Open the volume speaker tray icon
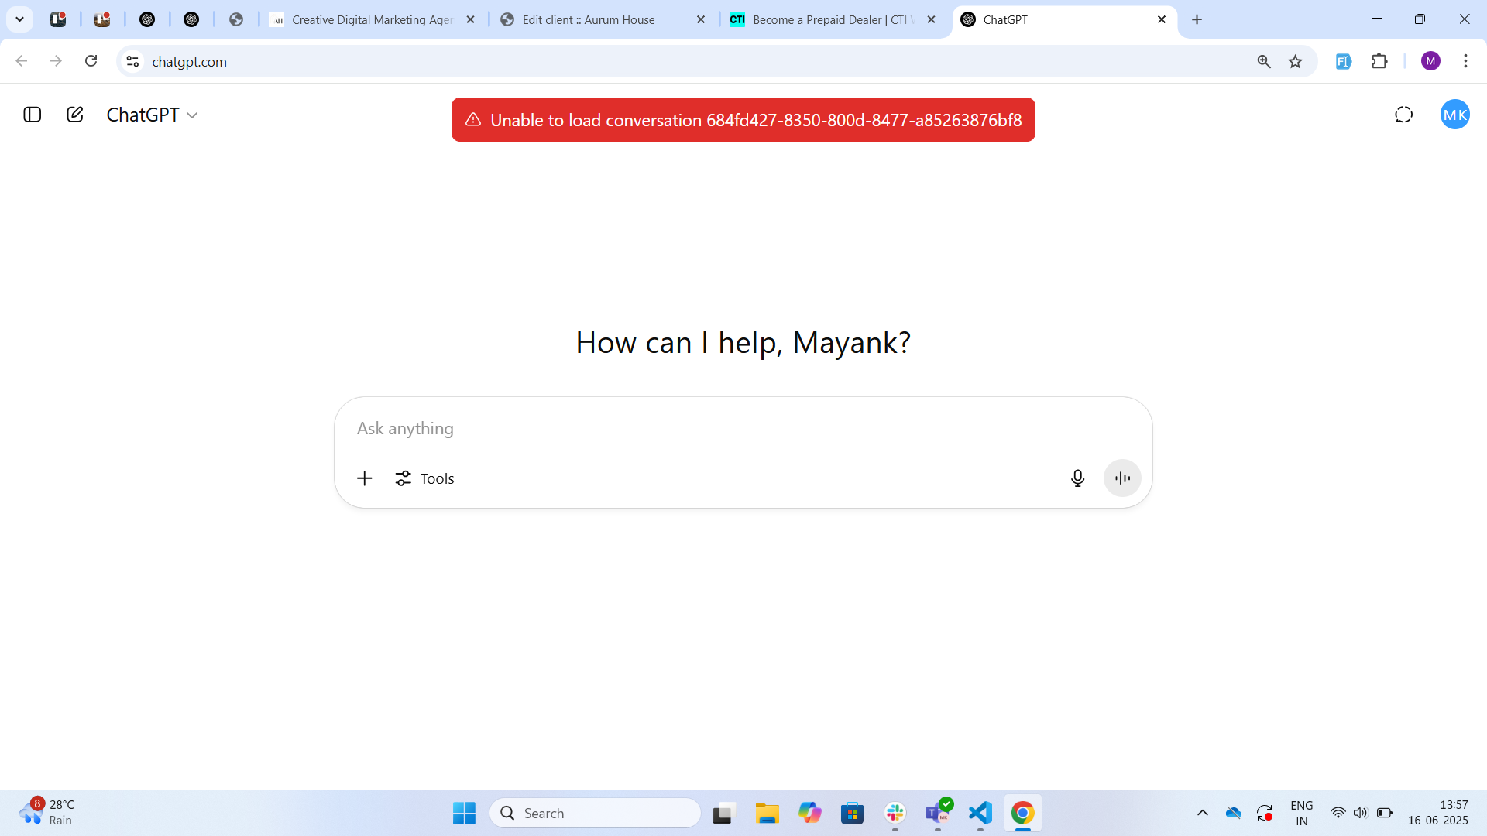1487x836 pixels. pos(1360,813)
